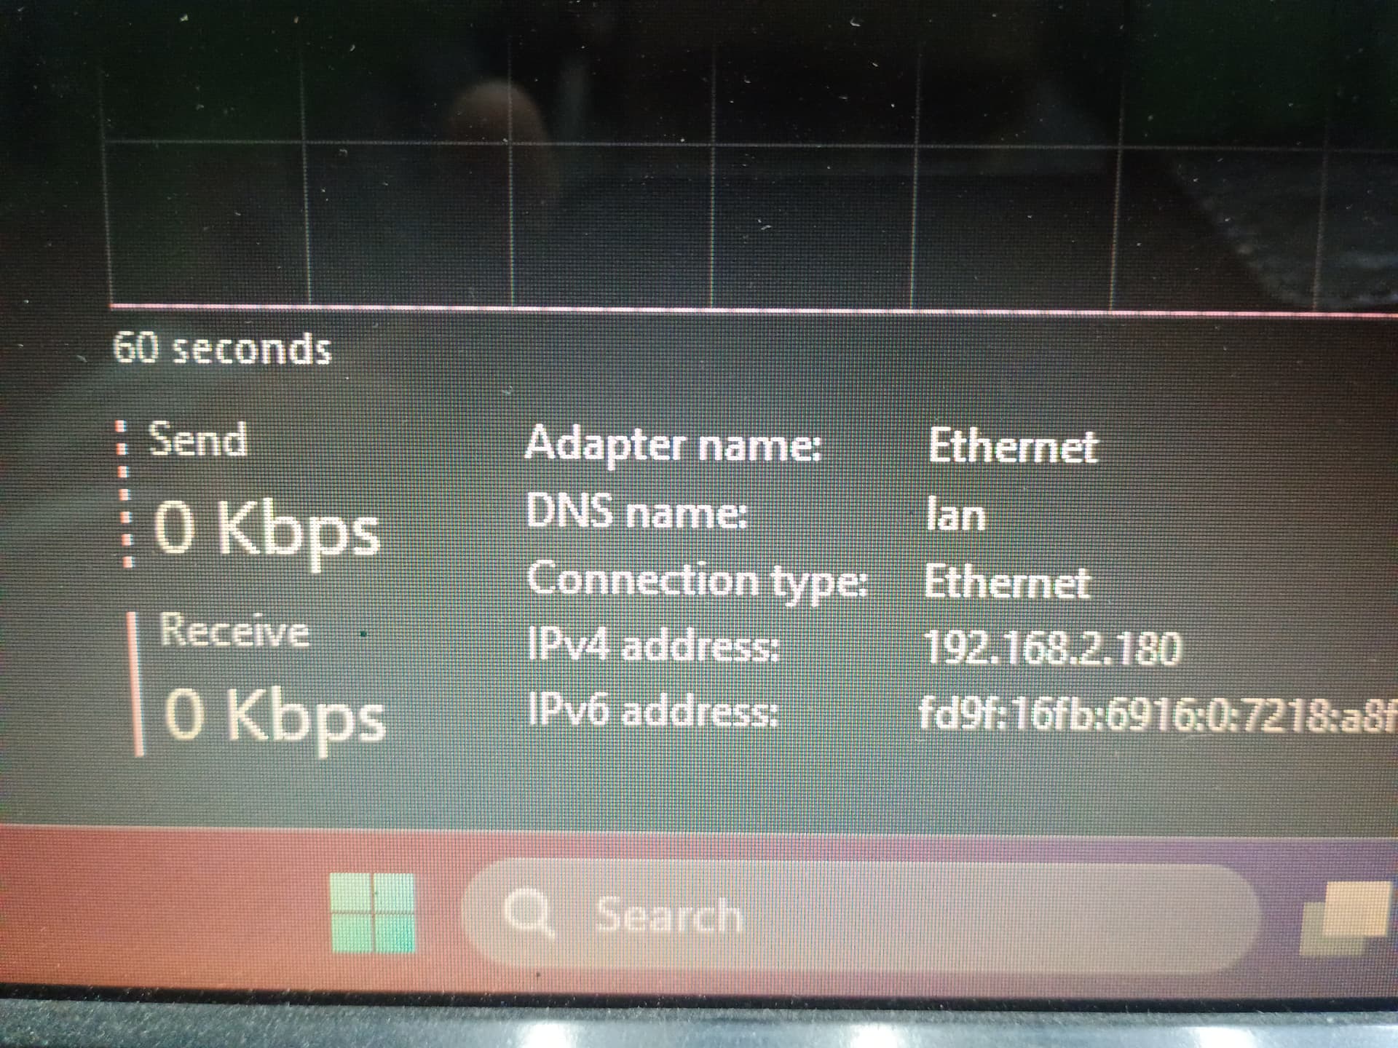Select the Receive label text
The height and width of the screenshot is (1048, 1398).
(x=234, y=630)
